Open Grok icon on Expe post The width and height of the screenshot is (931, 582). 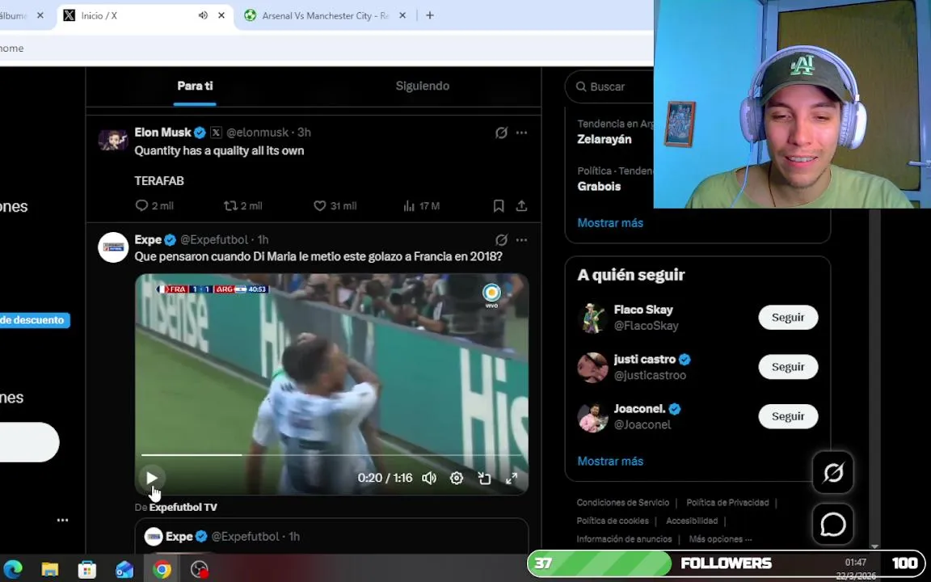coord(501,240)
